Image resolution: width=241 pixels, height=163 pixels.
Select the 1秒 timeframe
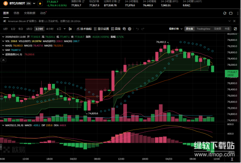click(x=5, y=29)
